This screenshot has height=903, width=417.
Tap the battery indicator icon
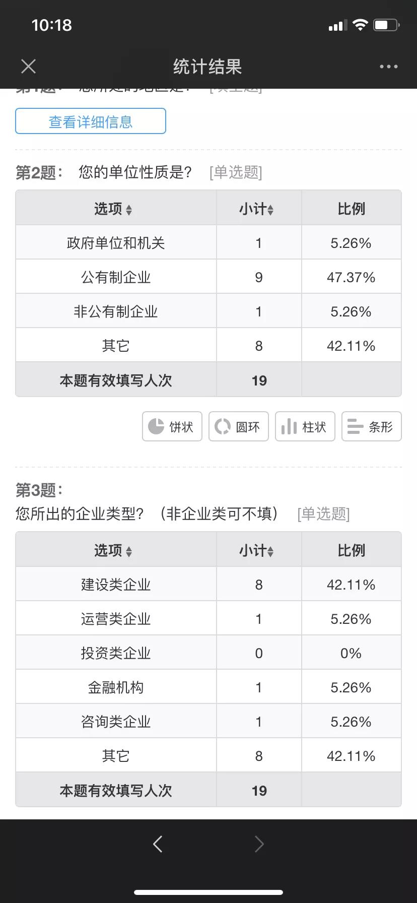[386, 25]
